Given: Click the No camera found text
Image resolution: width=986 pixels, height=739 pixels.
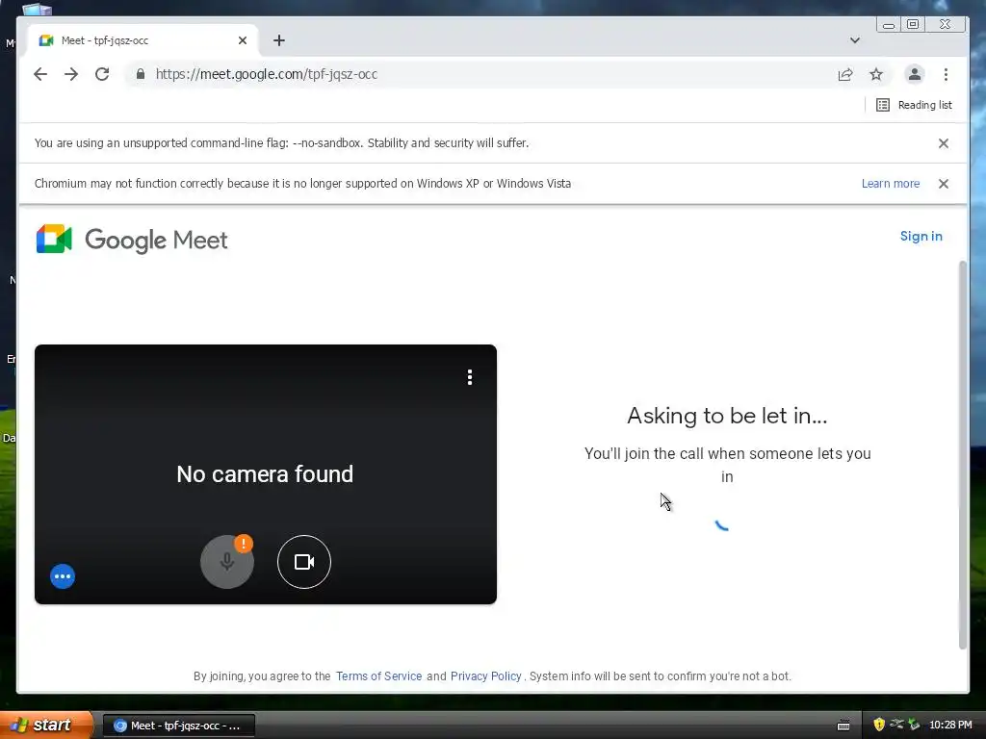Looking at the screenshot, I should tap(265, 474).
